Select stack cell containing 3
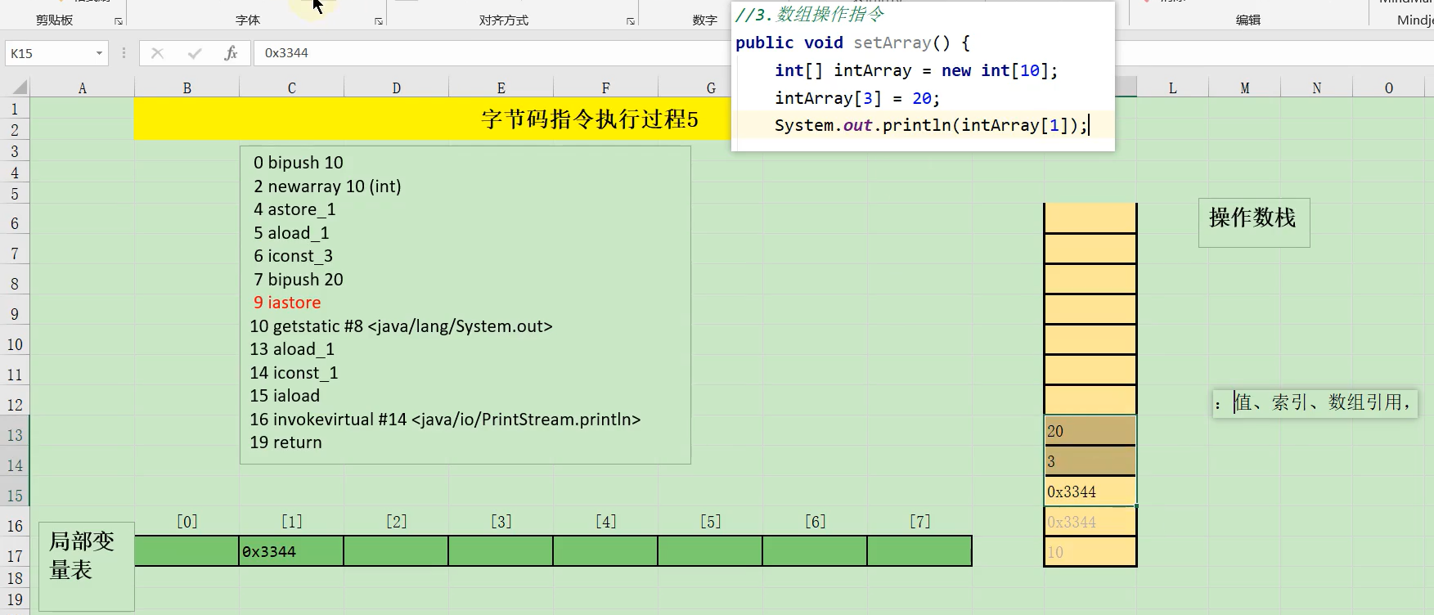1434x615 pixels. click(x=1090, y=461)
